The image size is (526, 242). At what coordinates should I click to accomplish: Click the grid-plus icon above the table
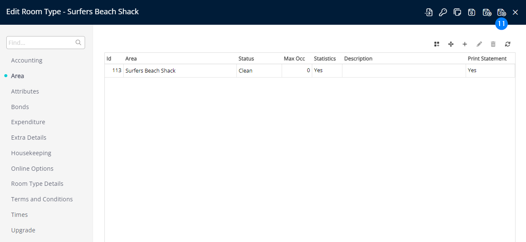437,44
